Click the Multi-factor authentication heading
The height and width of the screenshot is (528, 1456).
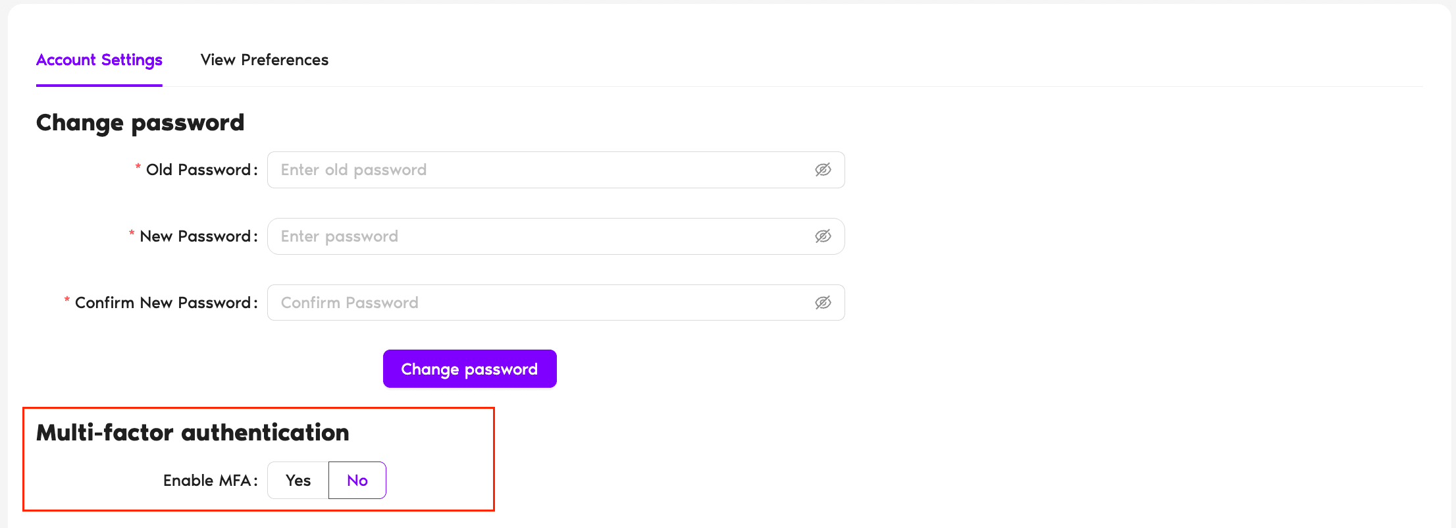[193, 433]
